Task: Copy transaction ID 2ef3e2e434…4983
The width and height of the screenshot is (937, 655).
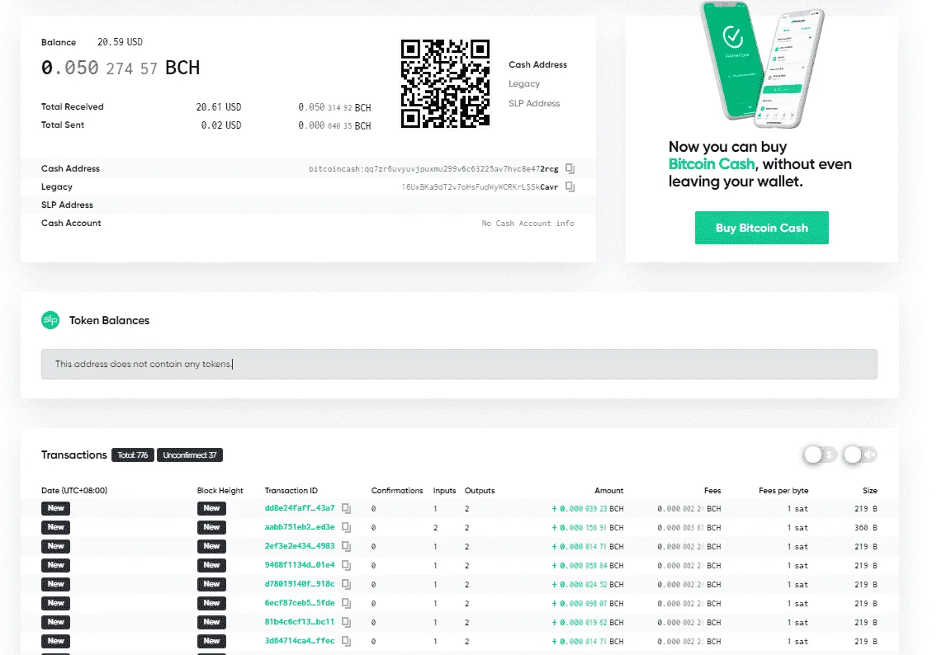Action: (x=347, y=546)
